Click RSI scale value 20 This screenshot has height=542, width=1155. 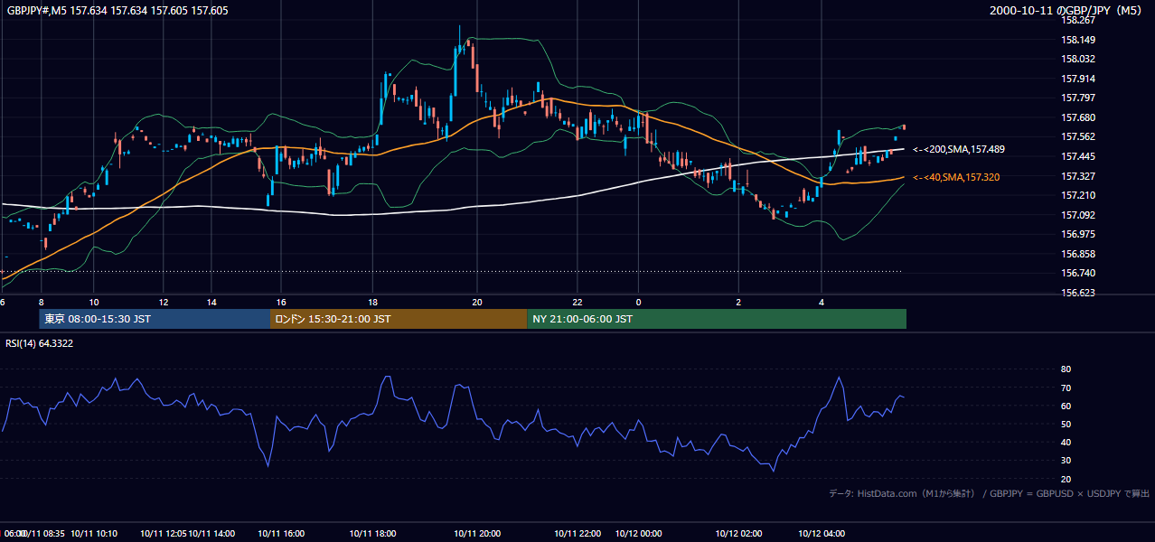pyautogui.click(x=1066, y=479)
